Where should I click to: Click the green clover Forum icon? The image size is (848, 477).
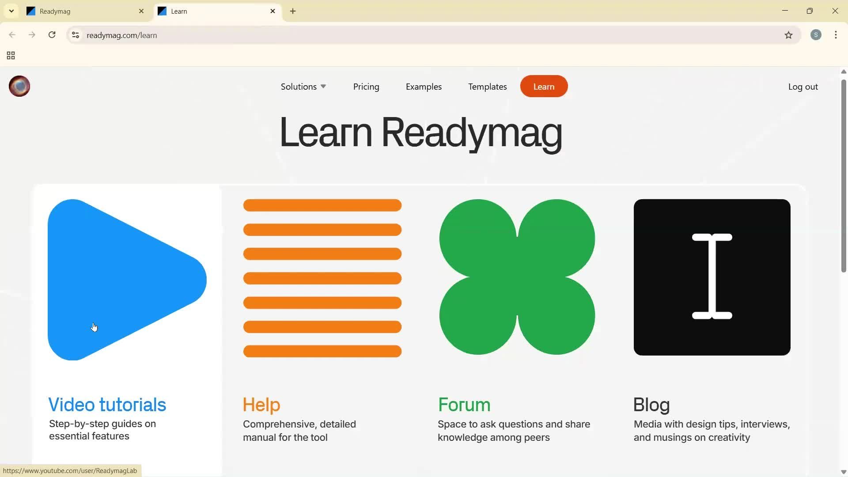click(x=517, y=277)
